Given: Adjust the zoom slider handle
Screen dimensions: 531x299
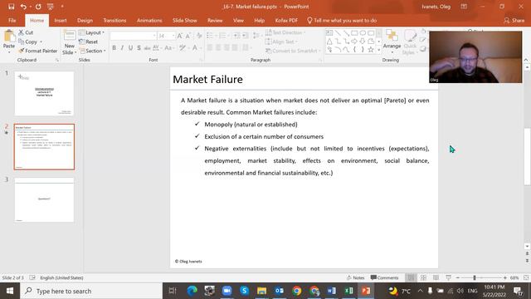Looking at the screenshot, I should [475, 277].
